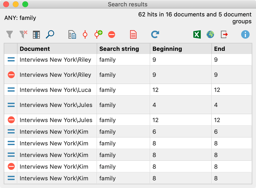Refresh the search results
The height and width of the screenshot is (188, 256).
click(x=155, y=34)
